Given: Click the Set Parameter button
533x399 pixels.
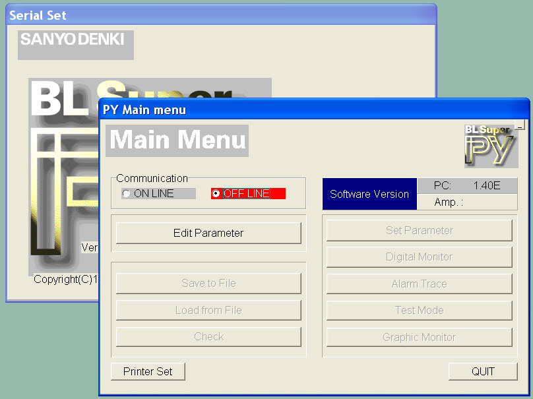Looking at the screenshot, I should pyautogui.click(x=419, y=231).
